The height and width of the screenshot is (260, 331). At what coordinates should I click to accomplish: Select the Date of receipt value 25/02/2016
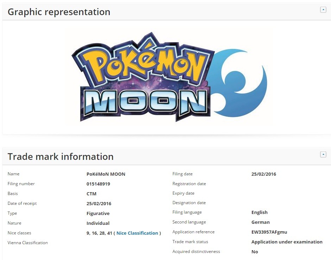pos(99,203)
